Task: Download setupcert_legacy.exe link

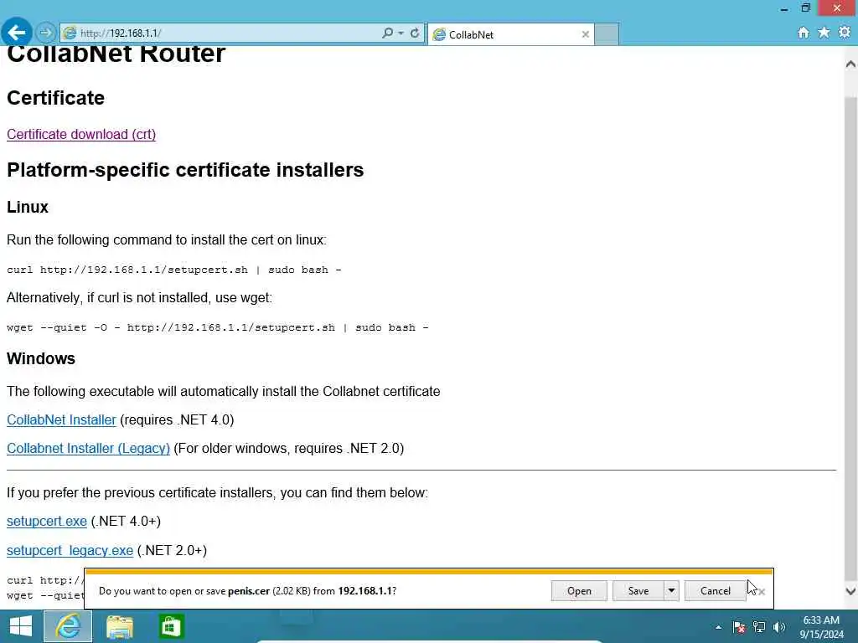Action: (x=70, y=551)
